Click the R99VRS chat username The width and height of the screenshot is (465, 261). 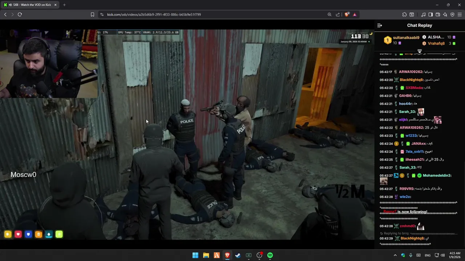(x=407, y=189)
